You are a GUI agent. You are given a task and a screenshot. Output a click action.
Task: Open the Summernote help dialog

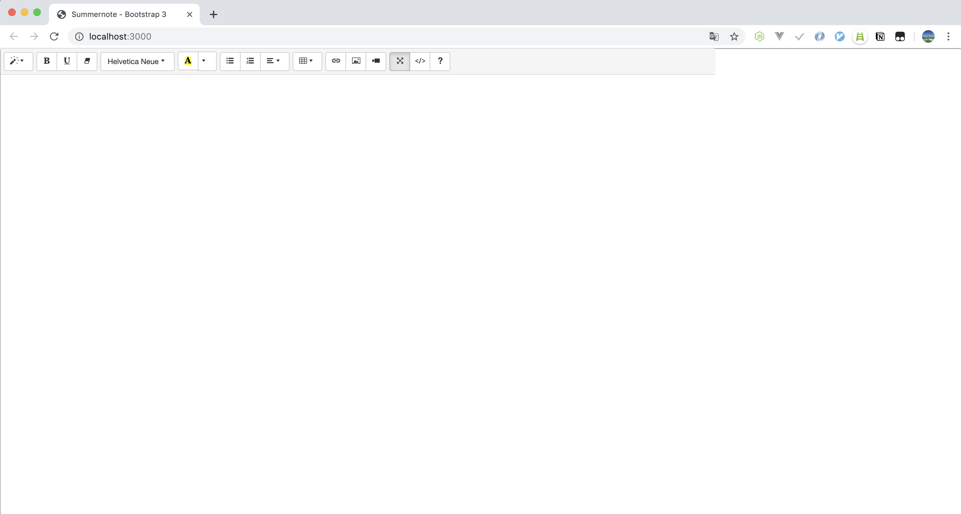[440, 61]
